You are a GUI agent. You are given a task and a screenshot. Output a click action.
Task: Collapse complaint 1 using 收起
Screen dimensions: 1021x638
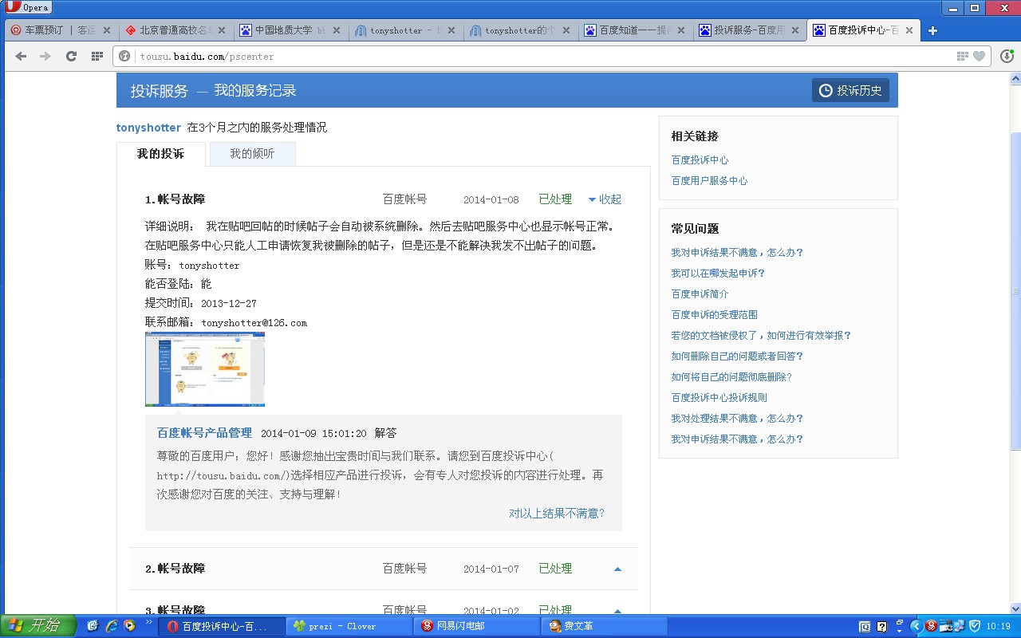604,199
